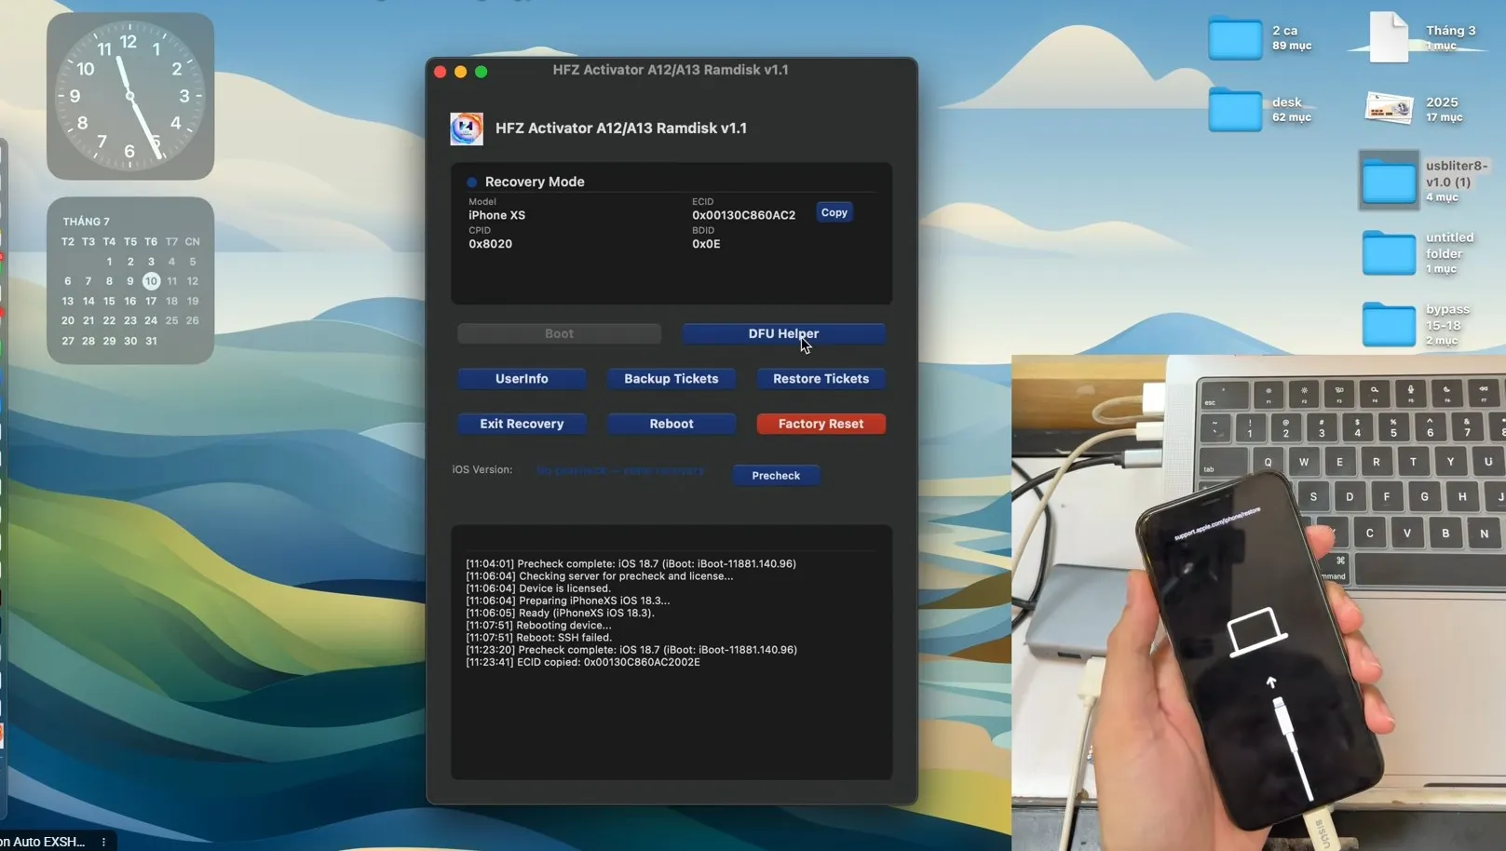The width and height of the screenshot is (1506, 851).
Task: Select the '2025' item icon on desktop
Action: click(1389, 109)
